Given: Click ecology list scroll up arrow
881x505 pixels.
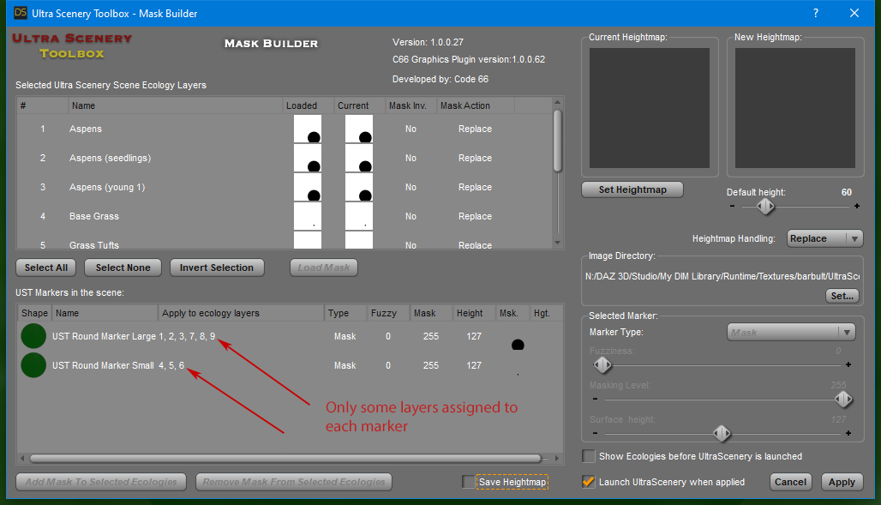Looking at the screenshot, I should click(x=557, y=102).
